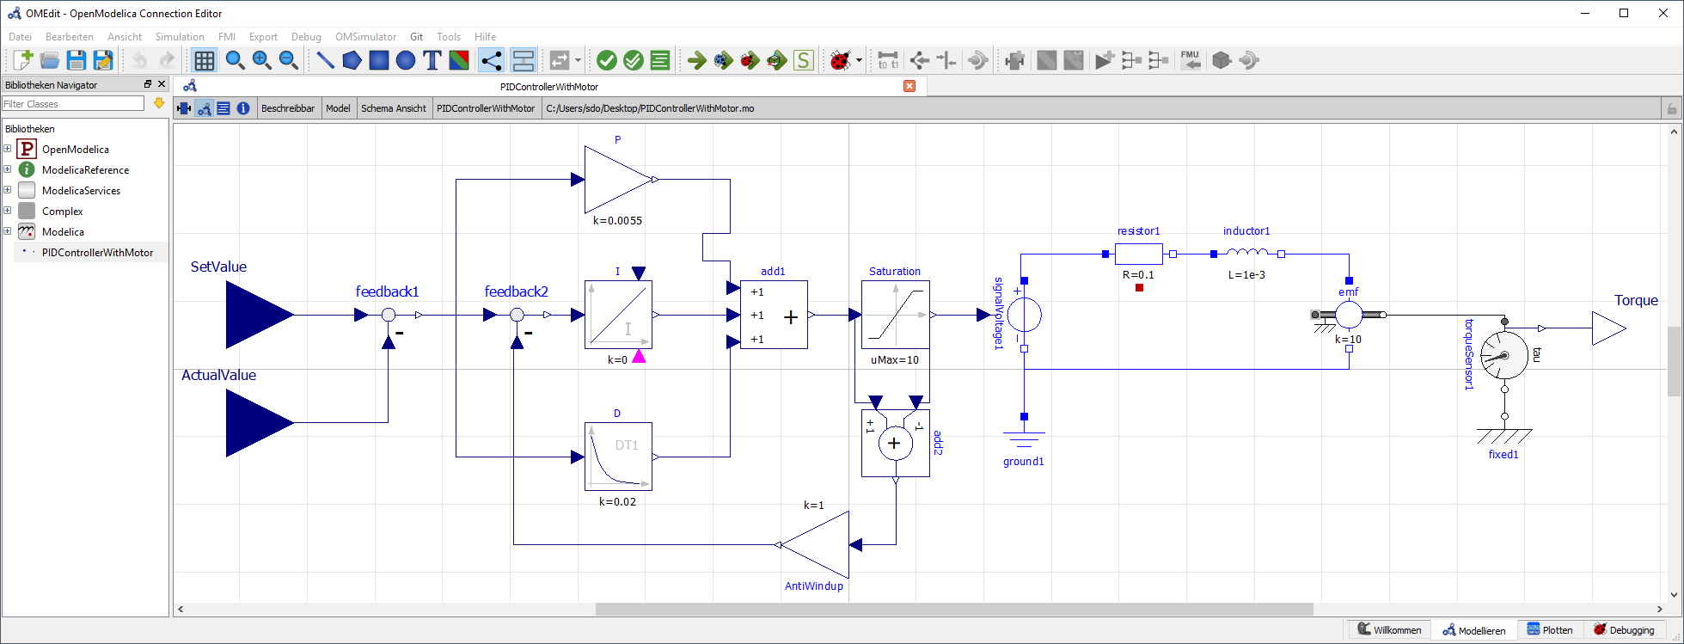This screenshot has width=1684, height=644.
Task: Switch to Text View
Action: [224, 108]
